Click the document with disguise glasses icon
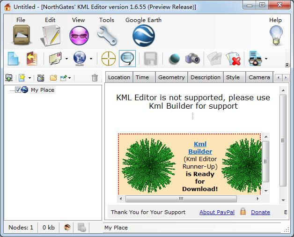The width and height of the screenshot is (294, 237). tap(255, 59)
